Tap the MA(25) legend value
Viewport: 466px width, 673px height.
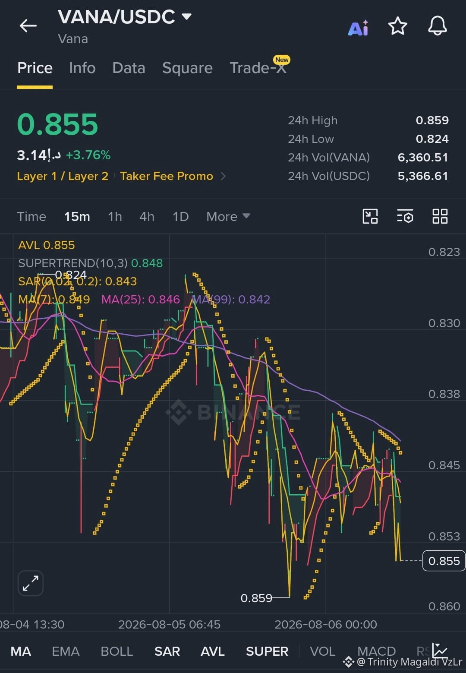(x=140, y=299)
